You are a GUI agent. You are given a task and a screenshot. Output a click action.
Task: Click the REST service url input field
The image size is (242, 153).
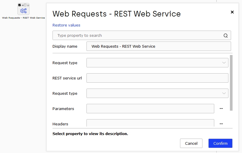pyautogui.click(x=157, y=78)
